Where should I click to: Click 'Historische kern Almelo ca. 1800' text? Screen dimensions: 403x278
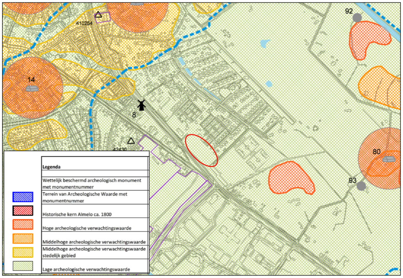[x=77, y=214]
